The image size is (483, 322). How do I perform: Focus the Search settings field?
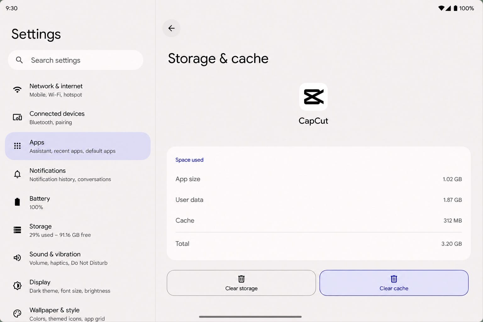75,60
